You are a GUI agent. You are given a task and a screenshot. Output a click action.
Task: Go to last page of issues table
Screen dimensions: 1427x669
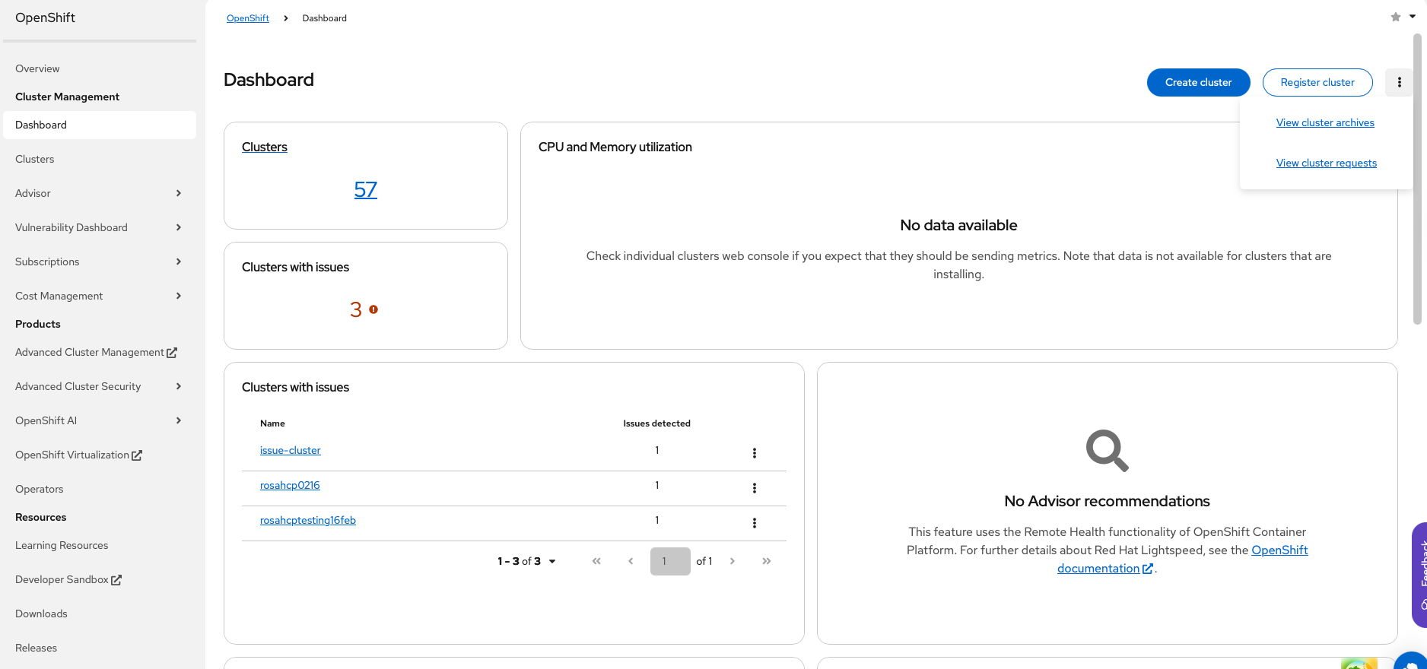pyautogui.click(x=766, y=561)
